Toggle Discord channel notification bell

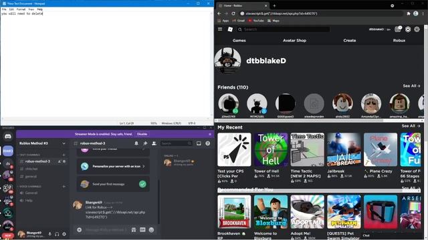[x=136, y=143]
